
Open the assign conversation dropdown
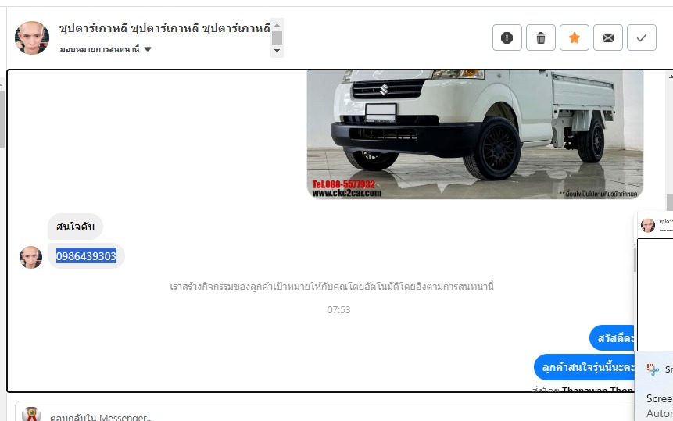[106, 49]
